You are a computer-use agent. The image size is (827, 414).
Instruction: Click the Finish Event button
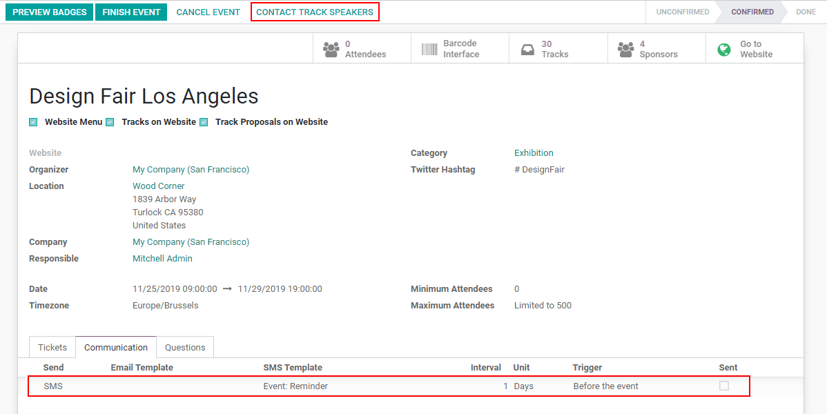pos(131,12)
